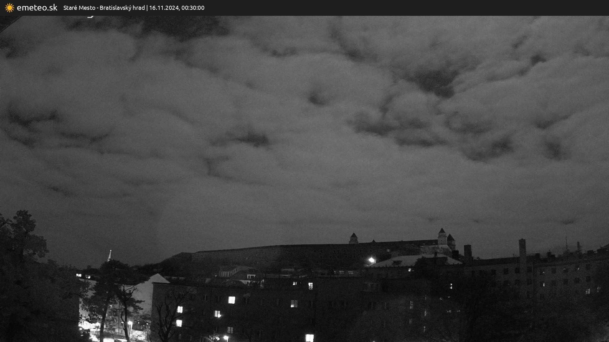The image size is (609, 342).
Task: Click the castle's left corner tower
Action: point(353,238)
